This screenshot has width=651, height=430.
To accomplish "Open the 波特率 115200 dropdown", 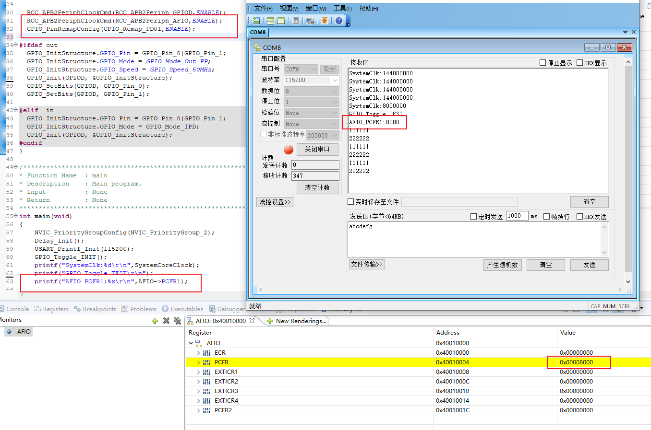I will coord(312,80).
